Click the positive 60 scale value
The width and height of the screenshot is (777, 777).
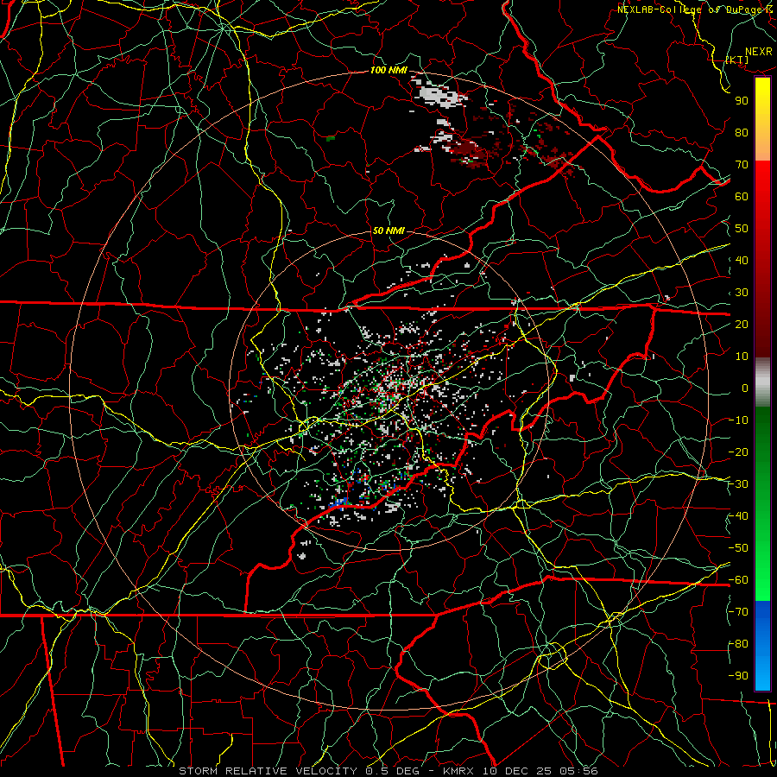tap(742, 196)
